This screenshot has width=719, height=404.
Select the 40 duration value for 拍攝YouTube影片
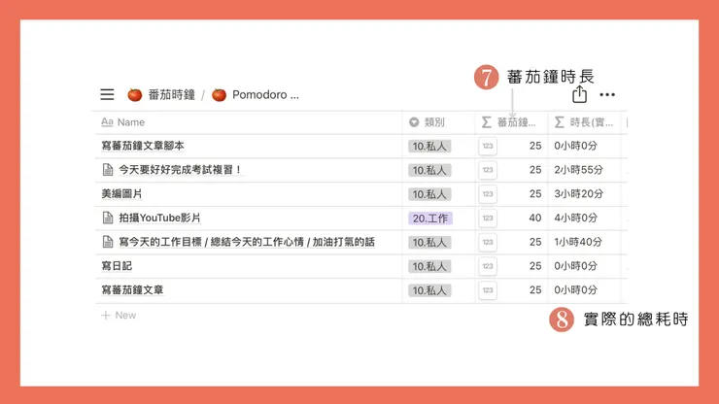535,218
